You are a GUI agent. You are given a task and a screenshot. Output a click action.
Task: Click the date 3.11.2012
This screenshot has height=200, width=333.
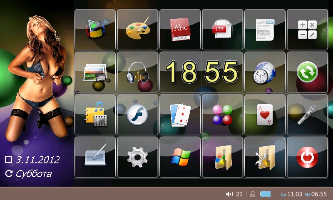(37, 160)
